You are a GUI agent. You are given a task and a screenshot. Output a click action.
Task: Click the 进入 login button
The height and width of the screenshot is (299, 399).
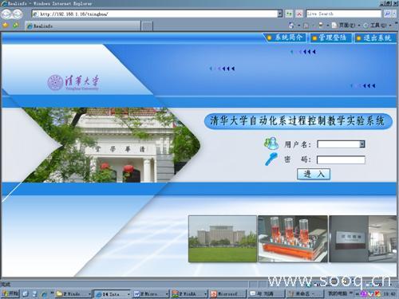click(x=314, y=174)
